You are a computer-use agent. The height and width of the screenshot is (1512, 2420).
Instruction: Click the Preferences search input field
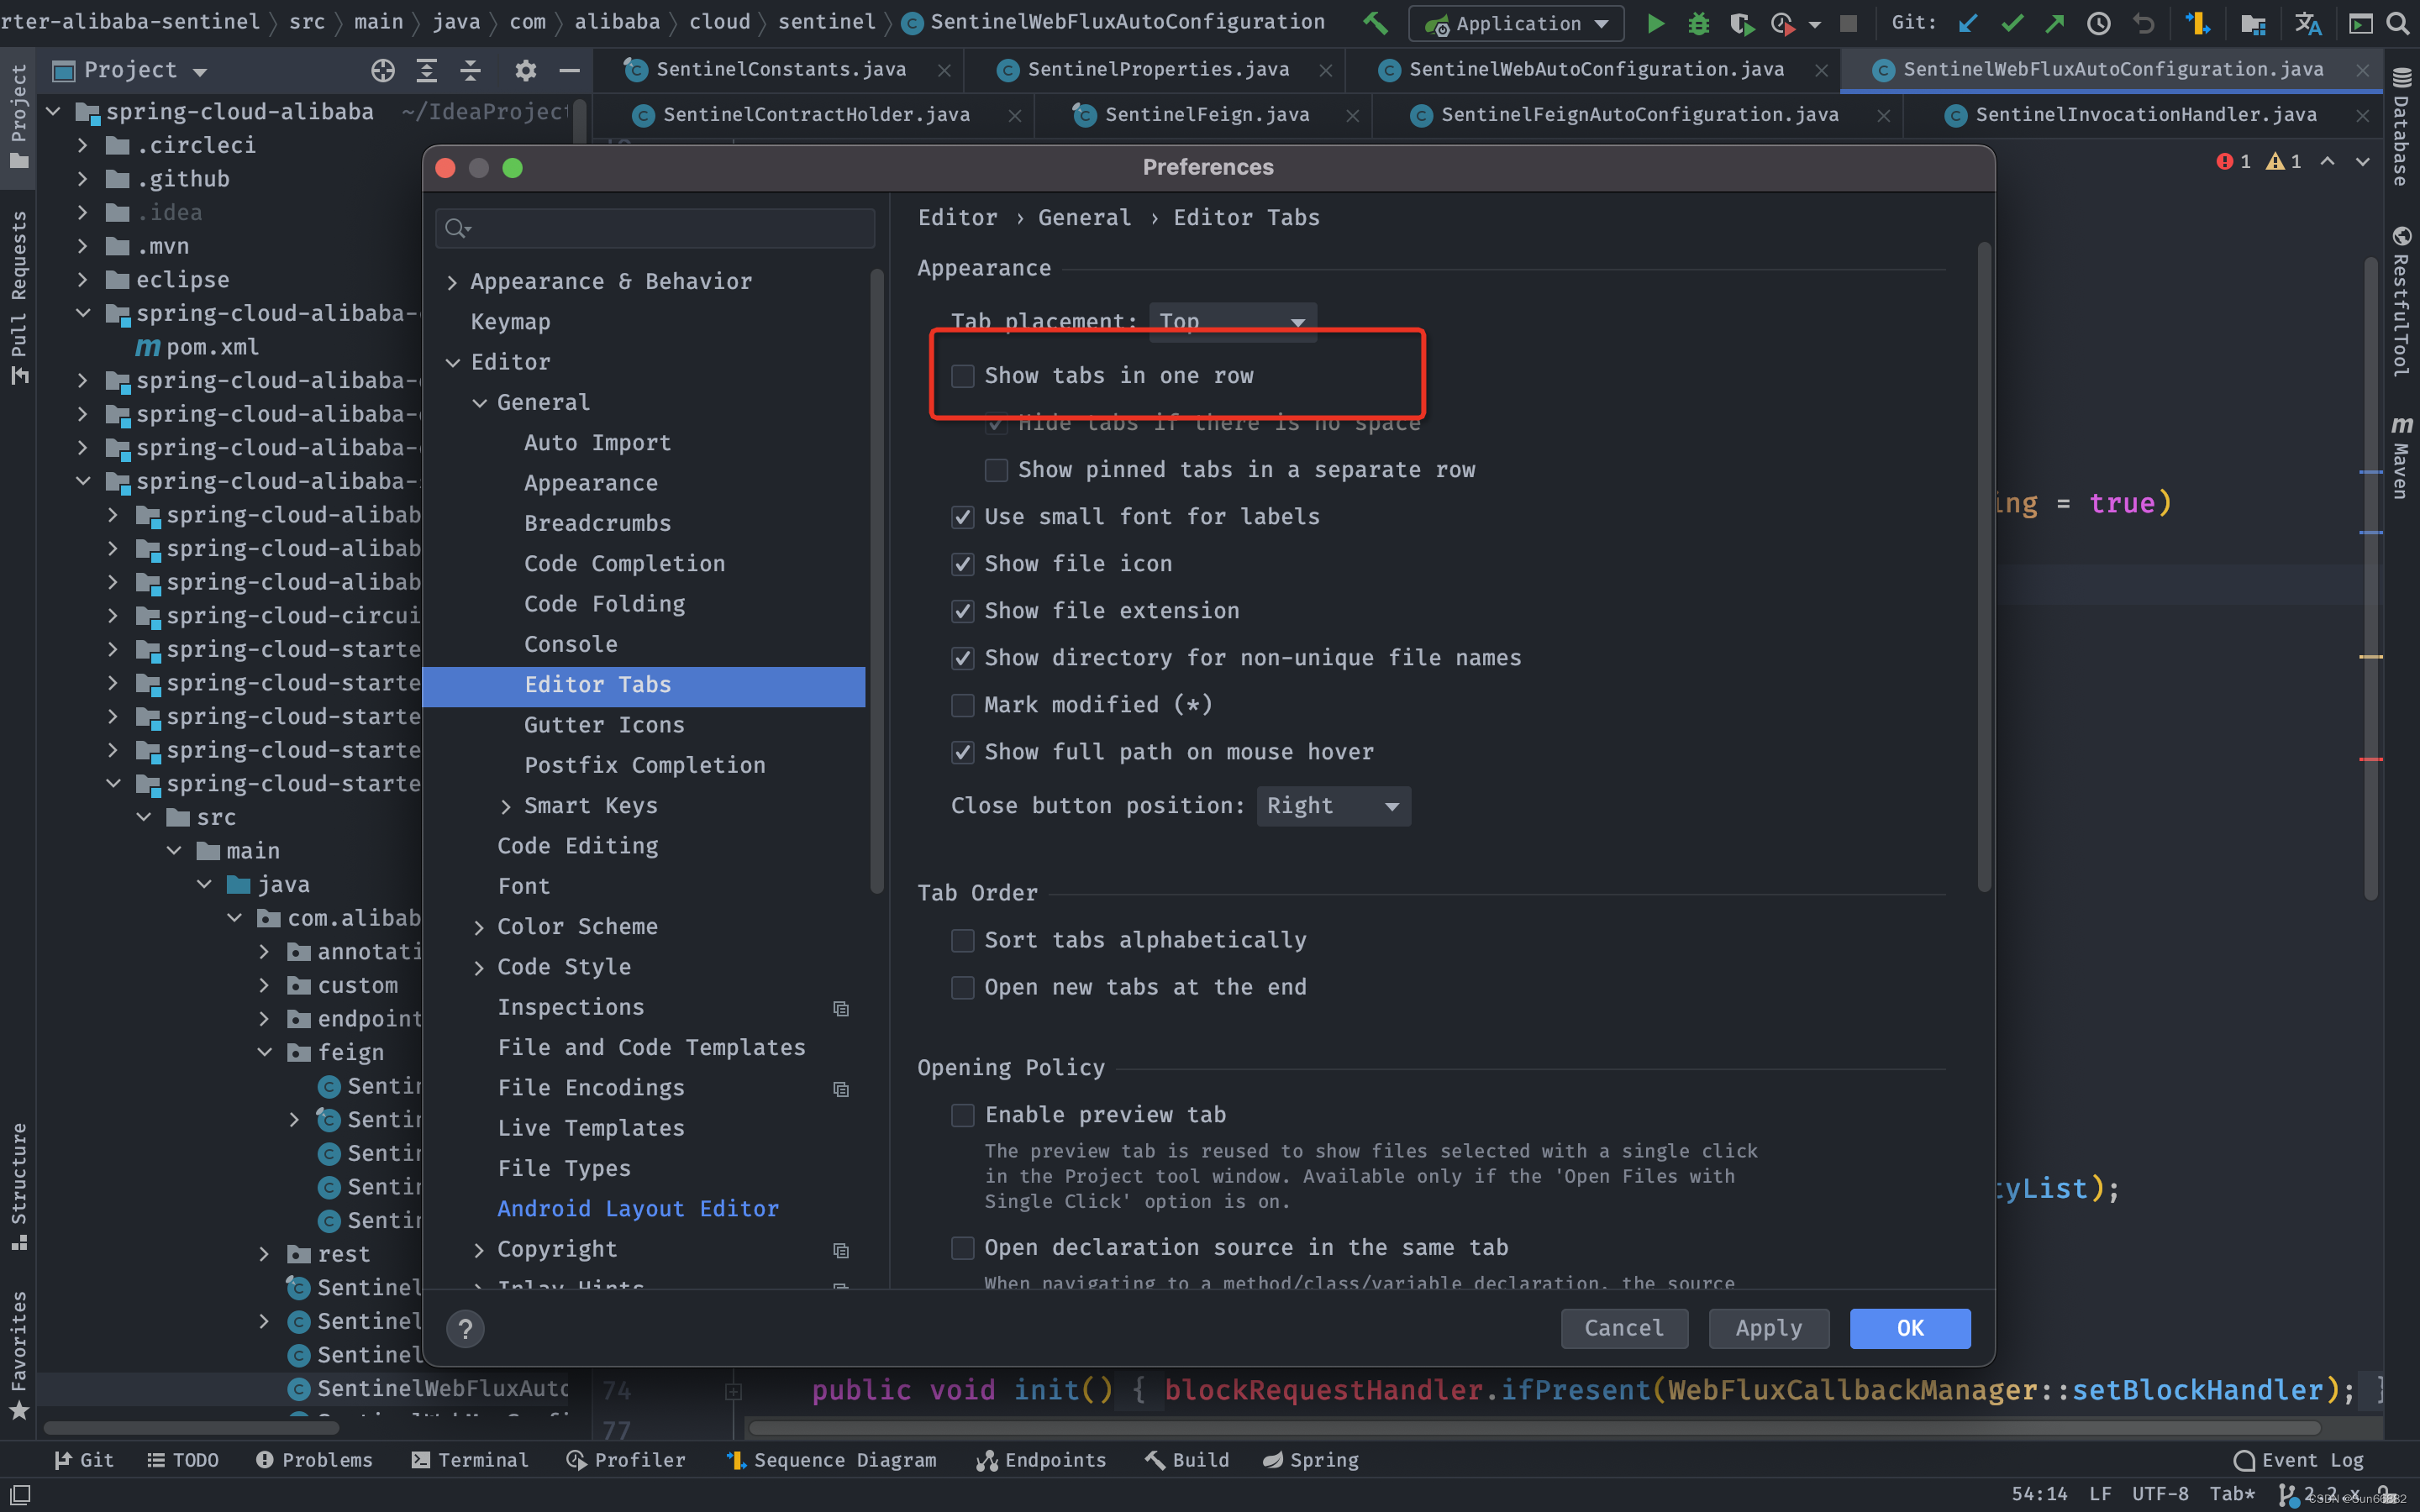point(655,229)
